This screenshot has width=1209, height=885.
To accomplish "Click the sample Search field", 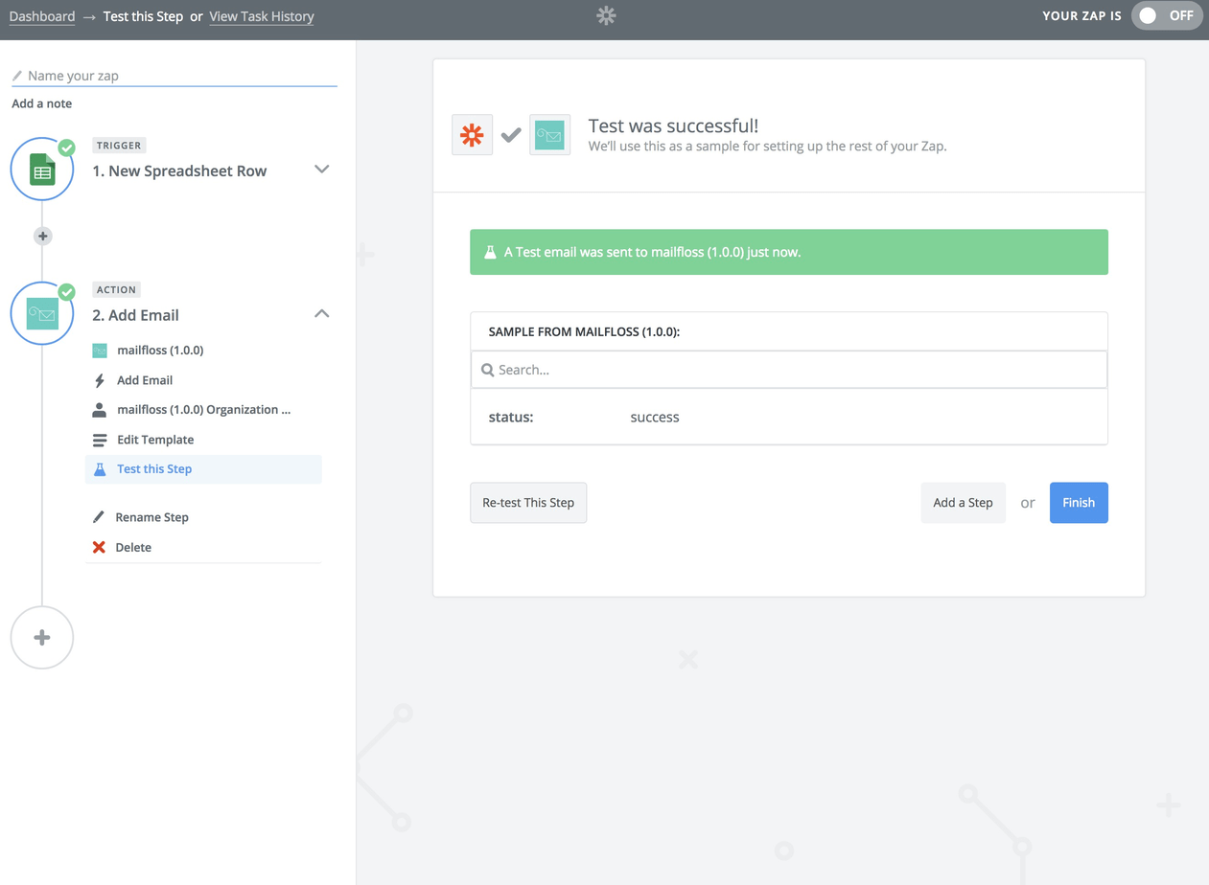I will (789, 370).
